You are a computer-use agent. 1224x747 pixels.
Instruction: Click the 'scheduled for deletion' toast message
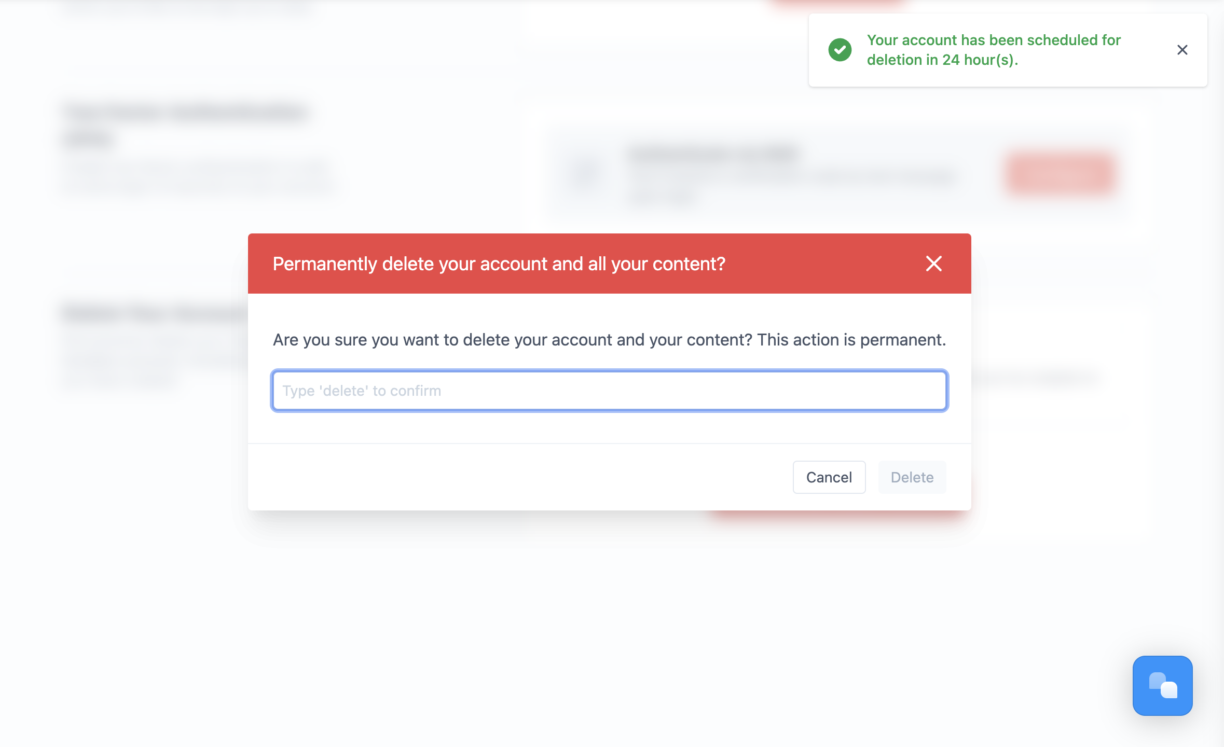[x=993, y=50]
